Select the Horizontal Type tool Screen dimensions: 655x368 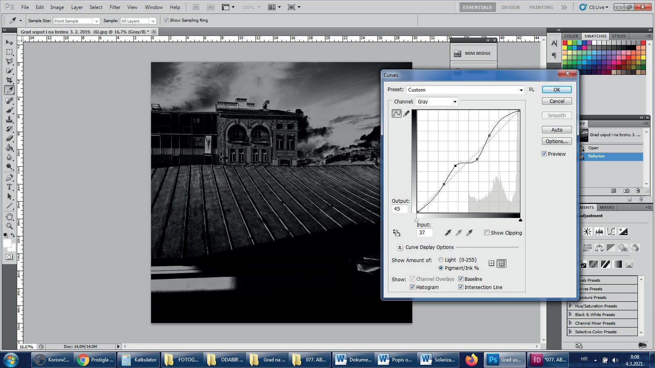coord(9,187)
